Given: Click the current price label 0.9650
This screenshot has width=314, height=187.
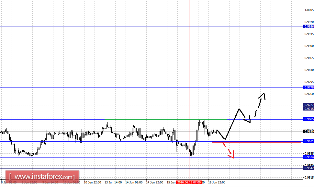Looking at the screenshot, I should [308, 131].
